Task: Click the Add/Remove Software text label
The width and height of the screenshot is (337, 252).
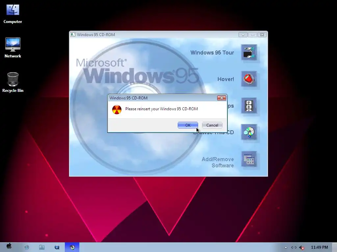Action: (x=218, y=162)
